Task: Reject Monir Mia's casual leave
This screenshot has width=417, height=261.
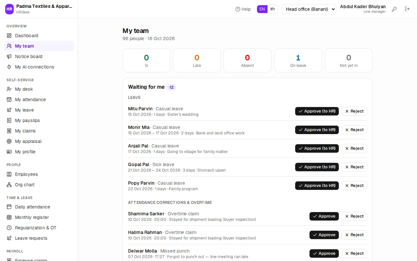Action: pos(354,130)
